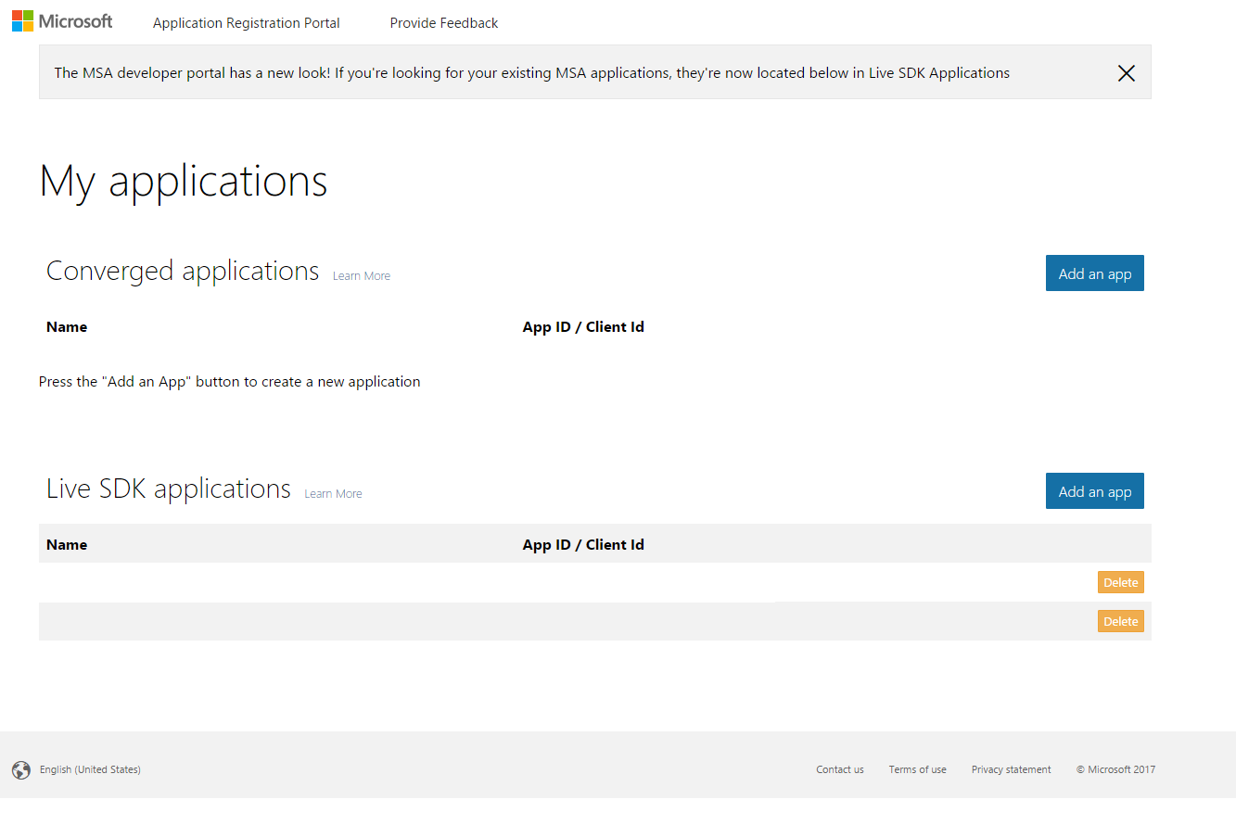Select the second row in Live SDK applications
Viewport: 1236px width, 825px height.
pos(371,621)
